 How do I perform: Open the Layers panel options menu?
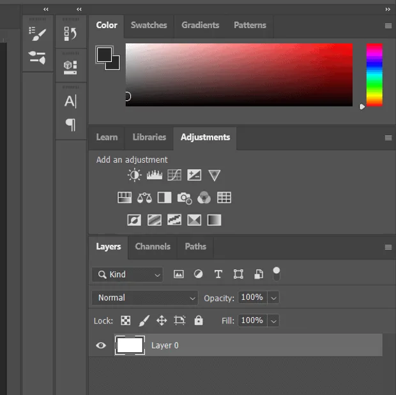(x=388, y=247)
